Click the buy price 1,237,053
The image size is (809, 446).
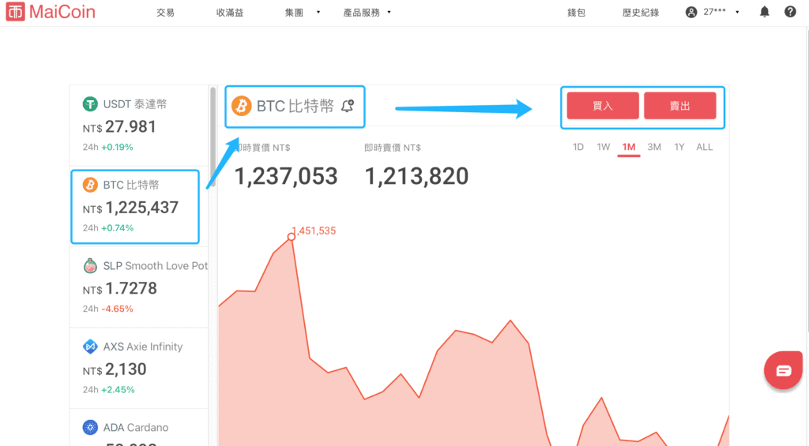286,176
